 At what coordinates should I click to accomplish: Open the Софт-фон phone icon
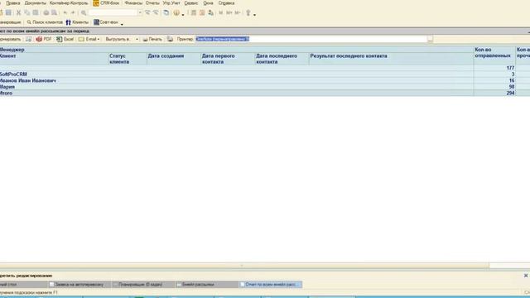tap(96, 22)
